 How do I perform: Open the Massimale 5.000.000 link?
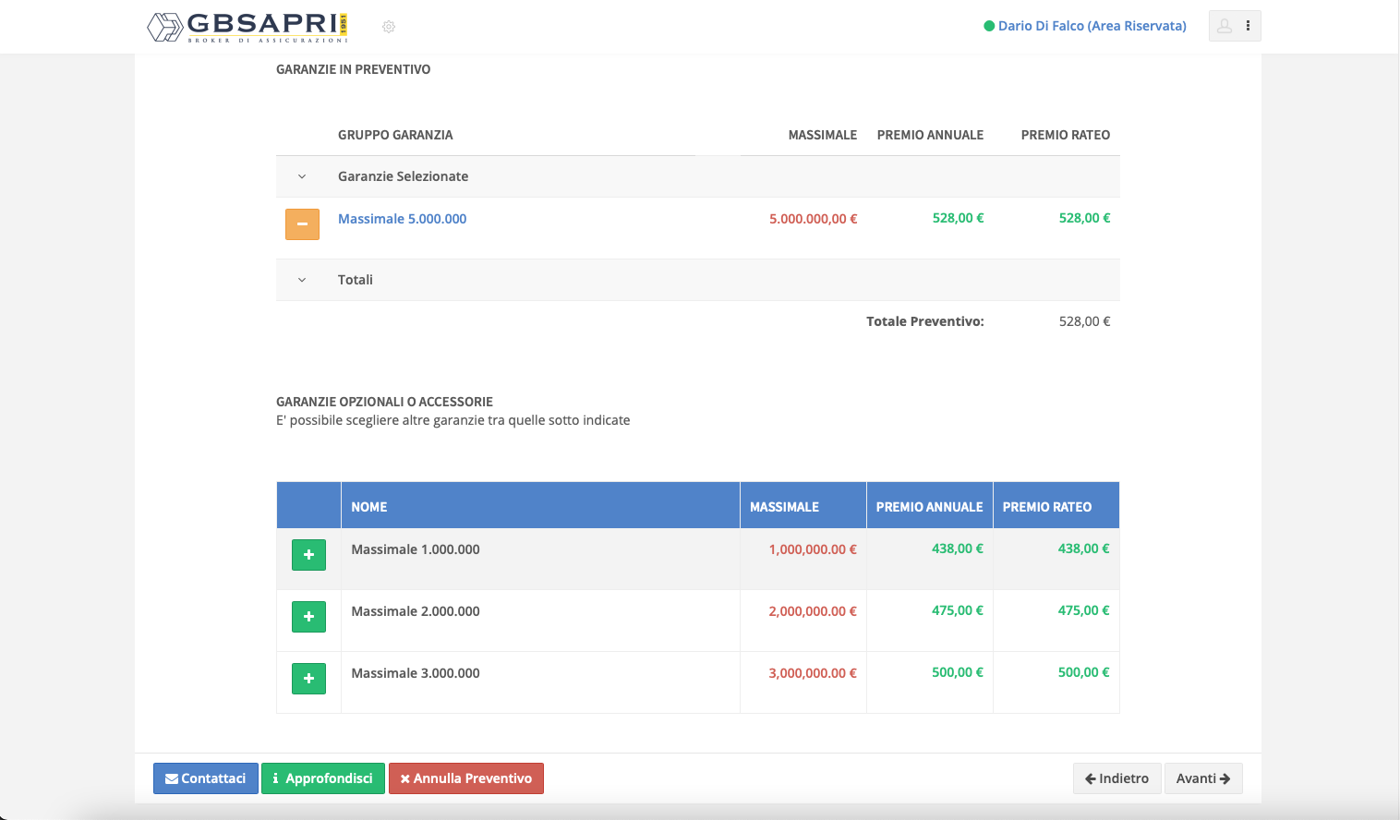coord(402,219)
